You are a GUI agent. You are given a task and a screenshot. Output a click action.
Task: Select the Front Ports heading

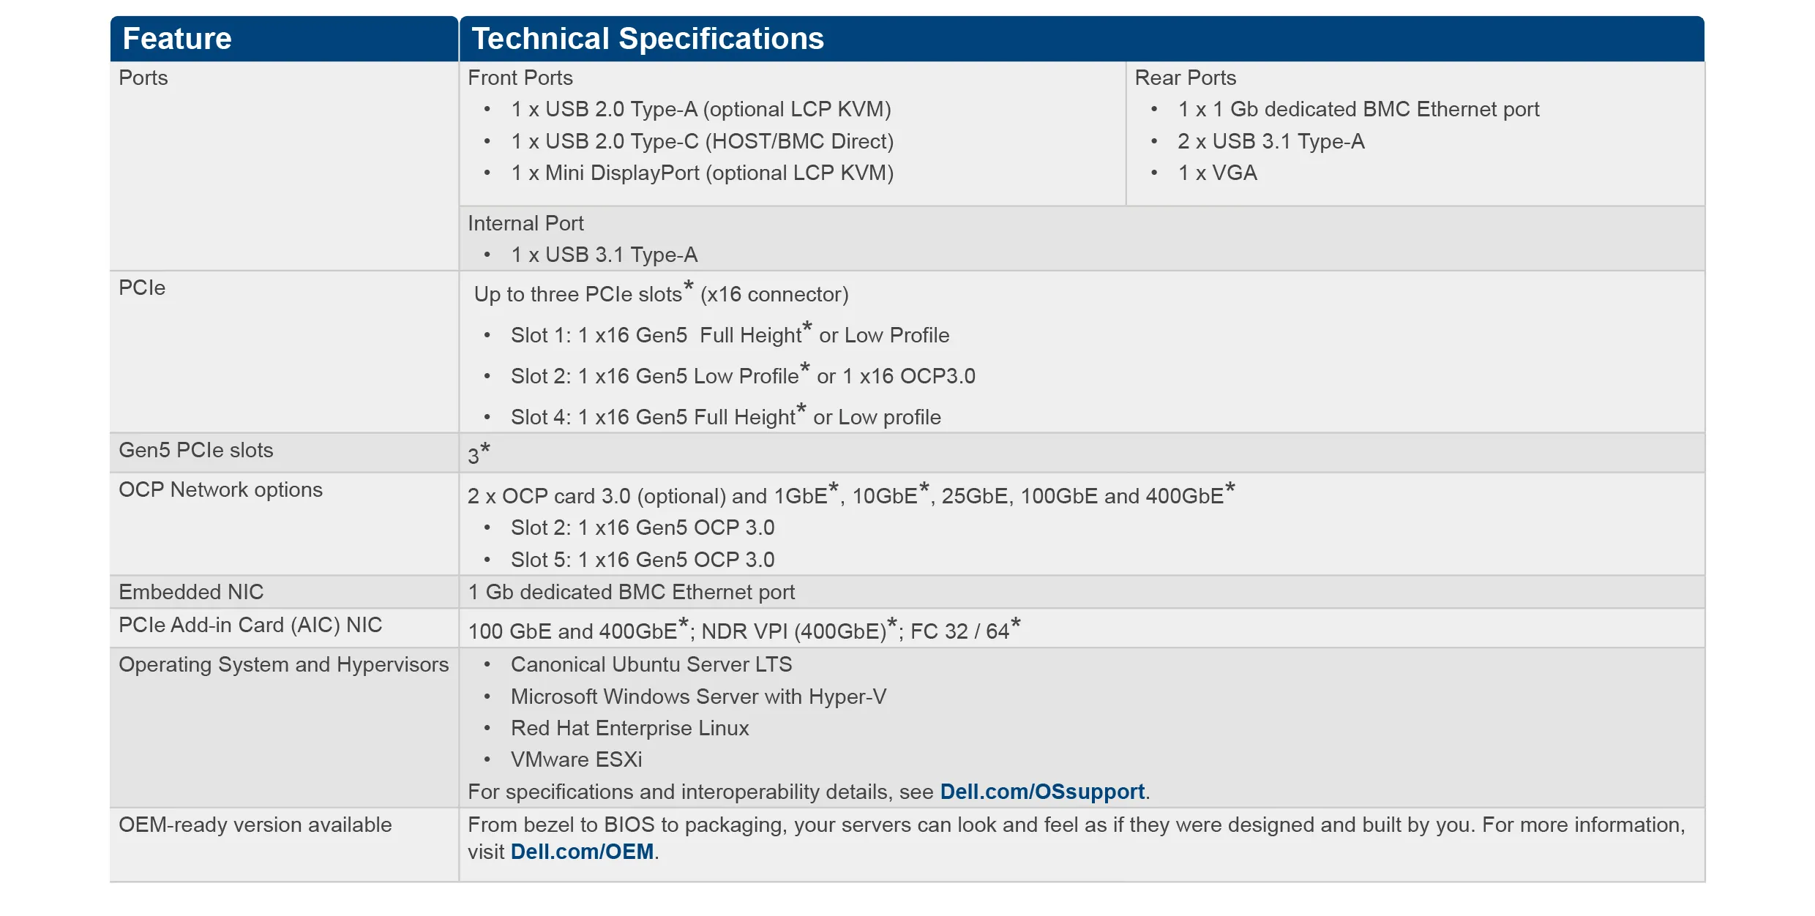pyautogui.click(x=520, y=78)
